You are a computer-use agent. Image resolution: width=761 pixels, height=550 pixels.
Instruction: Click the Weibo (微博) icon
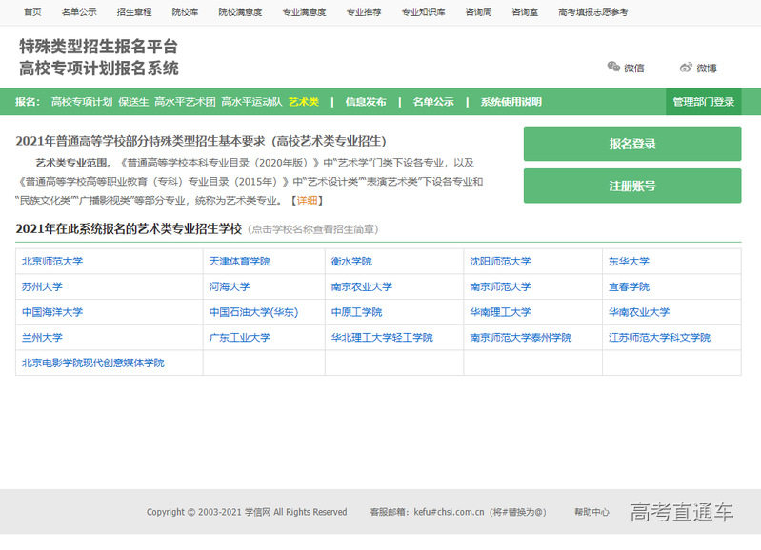point(686,67)
